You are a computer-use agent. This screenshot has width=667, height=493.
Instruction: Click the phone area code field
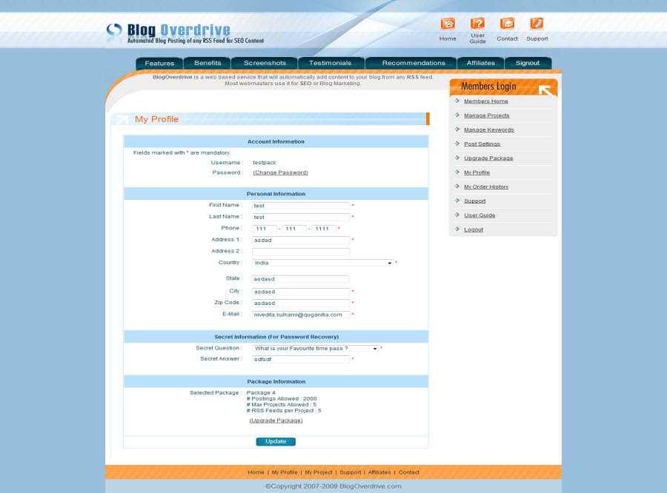264,229
